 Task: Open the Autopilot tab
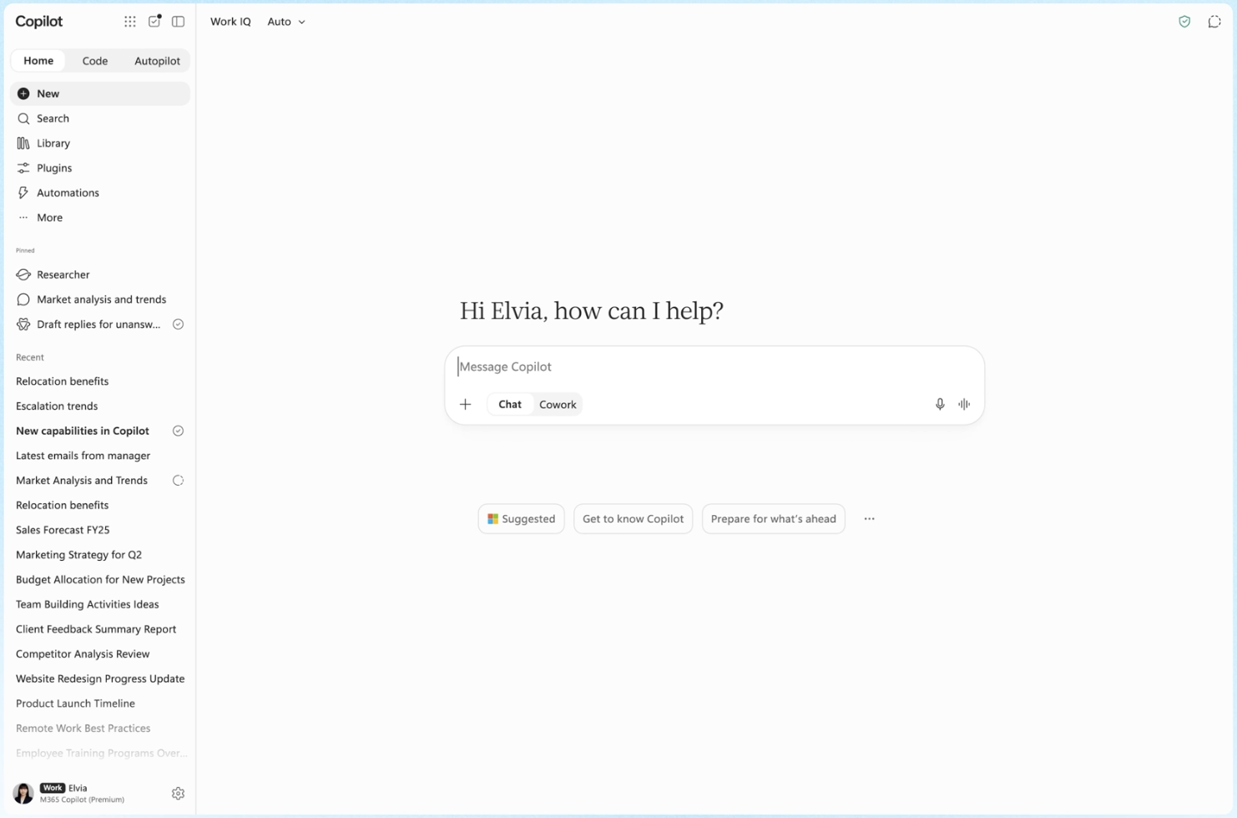point(157,61)
